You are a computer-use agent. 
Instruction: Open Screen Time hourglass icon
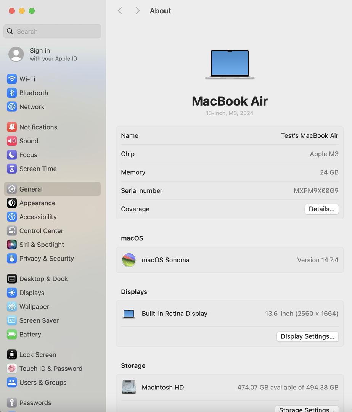click(x=12, y=169)
